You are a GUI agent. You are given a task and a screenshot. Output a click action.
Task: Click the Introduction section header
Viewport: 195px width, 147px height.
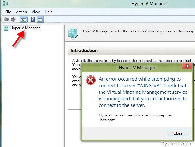click(x=132, y=50)
